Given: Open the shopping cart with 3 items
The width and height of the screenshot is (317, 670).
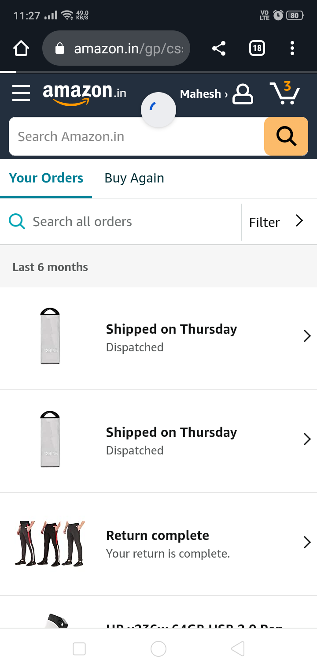Looking at the screenshot, I should (x=285, y=93).
